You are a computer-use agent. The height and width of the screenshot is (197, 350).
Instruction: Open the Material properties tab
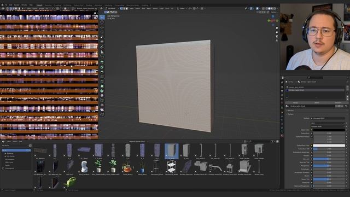(x=282, y=135)
